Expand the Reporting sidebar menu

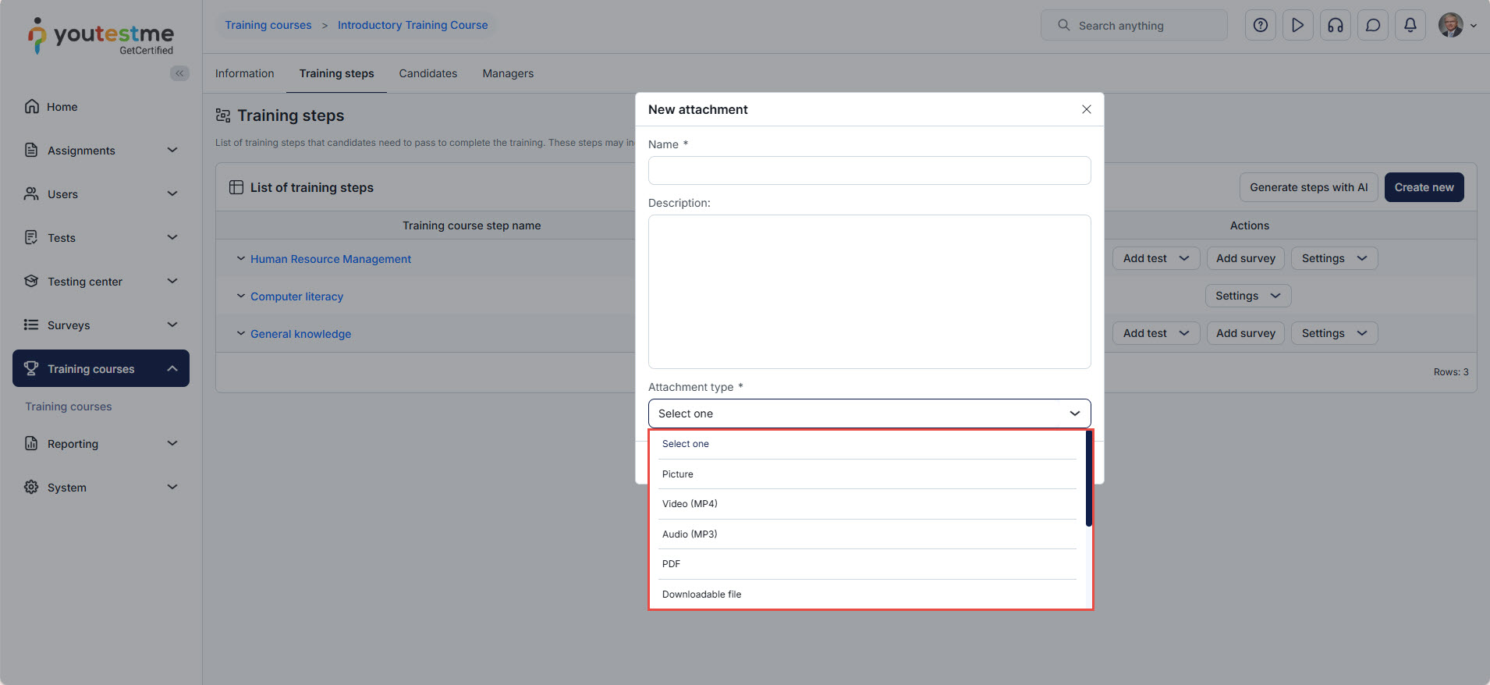pos(172,444)
